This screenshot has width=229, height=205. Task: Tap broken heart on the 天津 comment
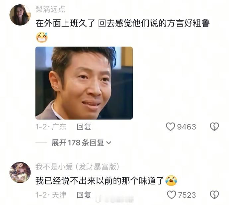click(x=214, y=195)
